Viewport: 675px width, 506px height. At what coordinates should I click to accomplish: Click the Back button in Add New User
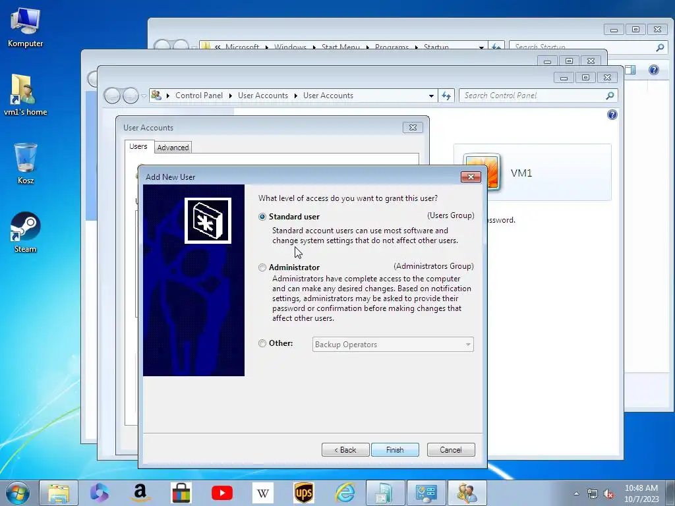[345, 449]
